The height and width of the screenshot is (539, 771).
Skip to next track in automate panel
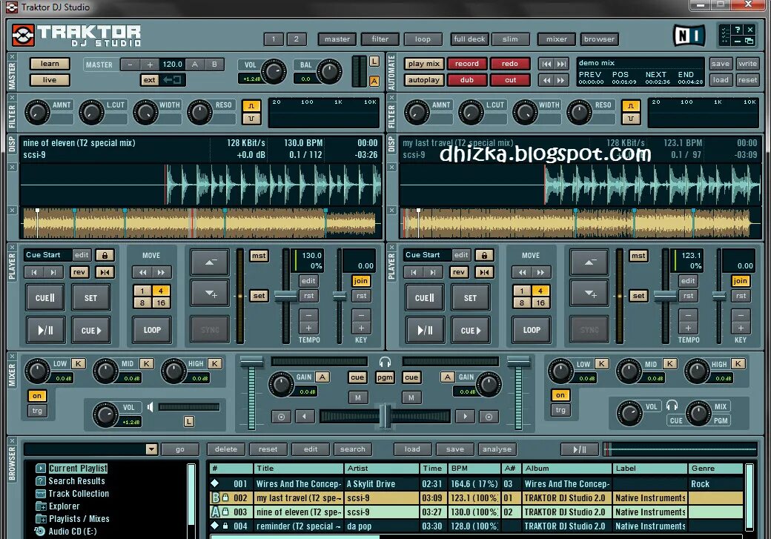click(561, 64)
